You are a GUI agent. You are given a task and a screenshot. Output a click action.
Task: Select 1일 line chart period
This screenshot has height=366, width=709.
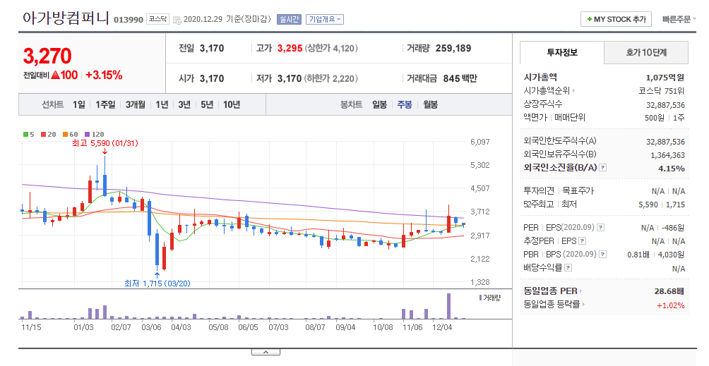(x=78, y=104)
